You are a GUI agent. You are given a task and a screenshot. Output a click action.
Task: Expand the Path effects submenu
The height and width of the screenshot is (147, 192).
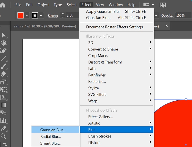(116, 69)
